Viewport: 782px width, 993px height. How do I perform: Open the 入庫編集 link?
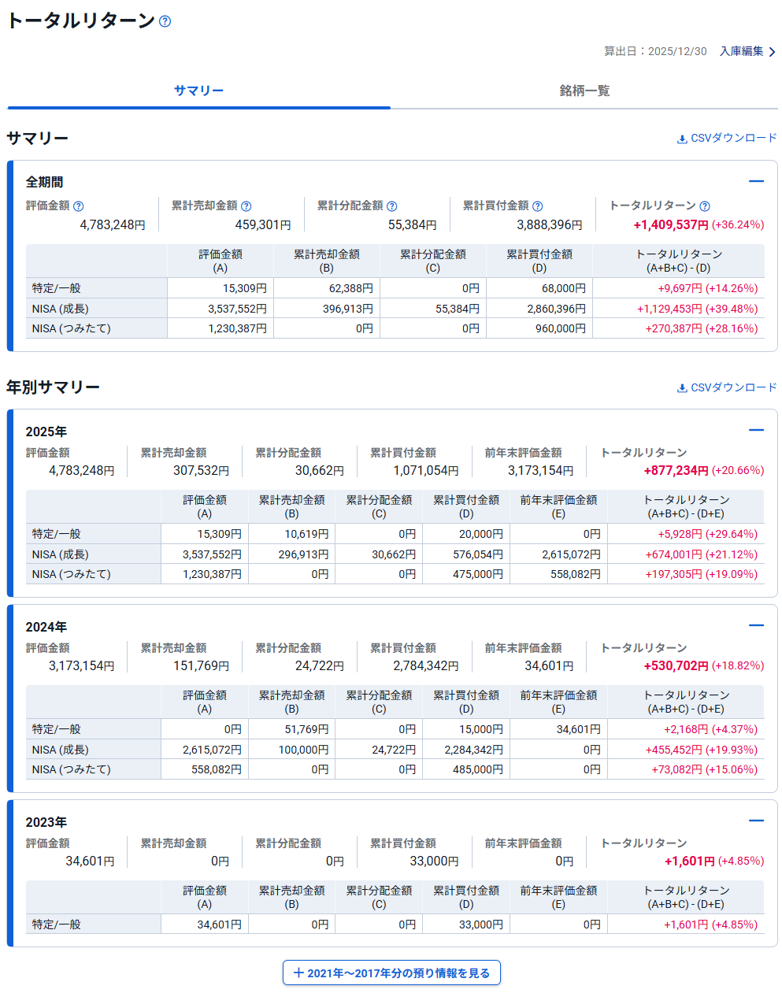coord(741,51)
